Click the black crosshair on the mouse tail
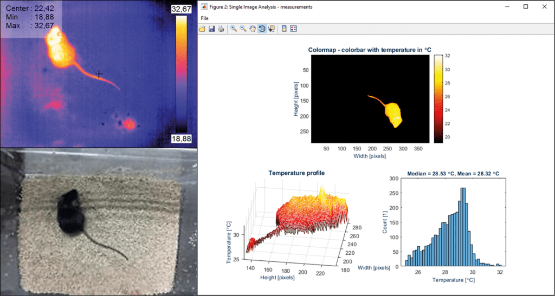 [x=99, y=74]
